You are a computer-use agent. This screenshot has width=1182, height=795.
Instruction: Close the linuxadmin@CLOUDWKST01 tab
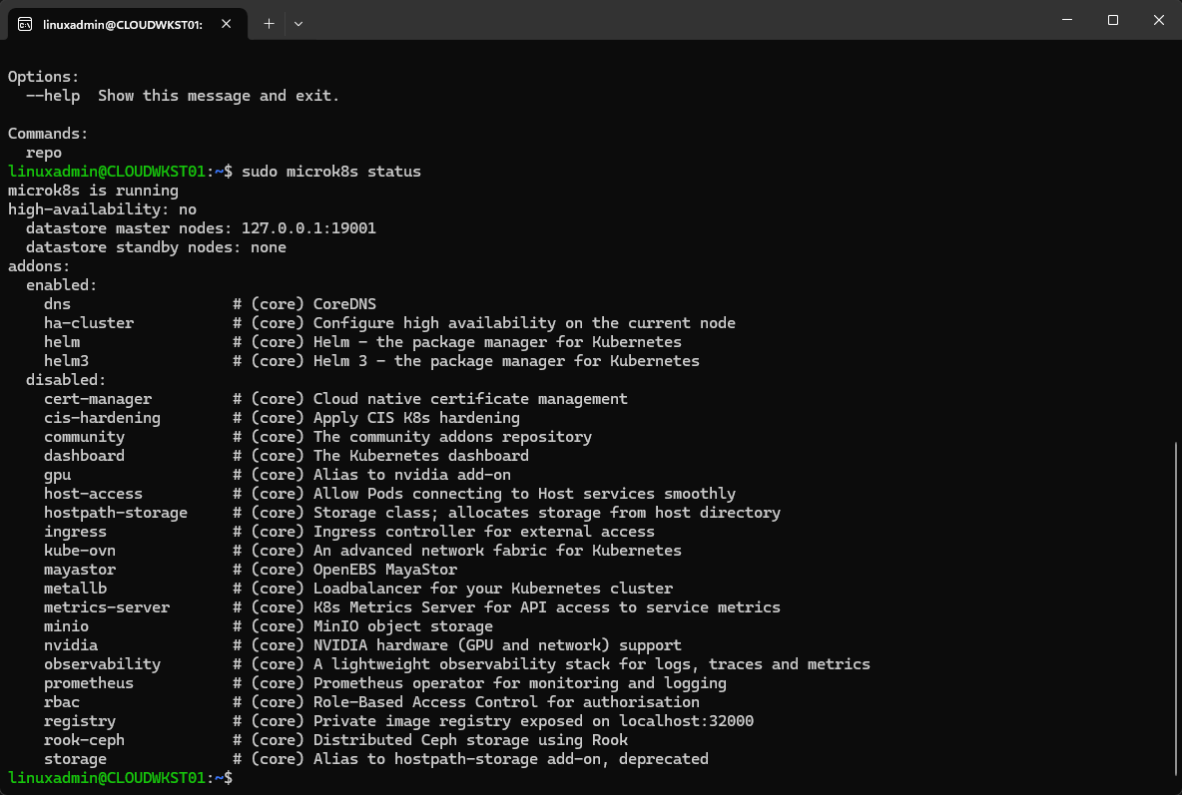tap(229, 23)
